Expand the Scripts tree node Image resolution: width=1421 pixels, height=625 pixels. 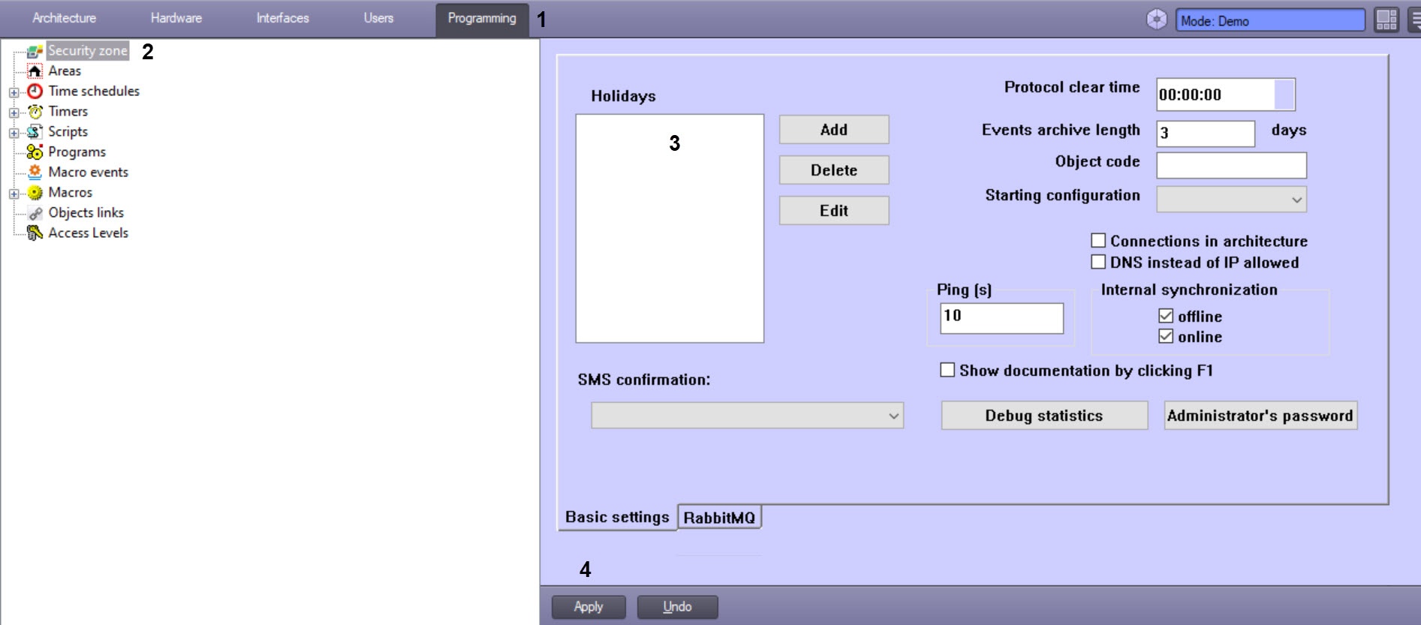click(x=14, y=133)
